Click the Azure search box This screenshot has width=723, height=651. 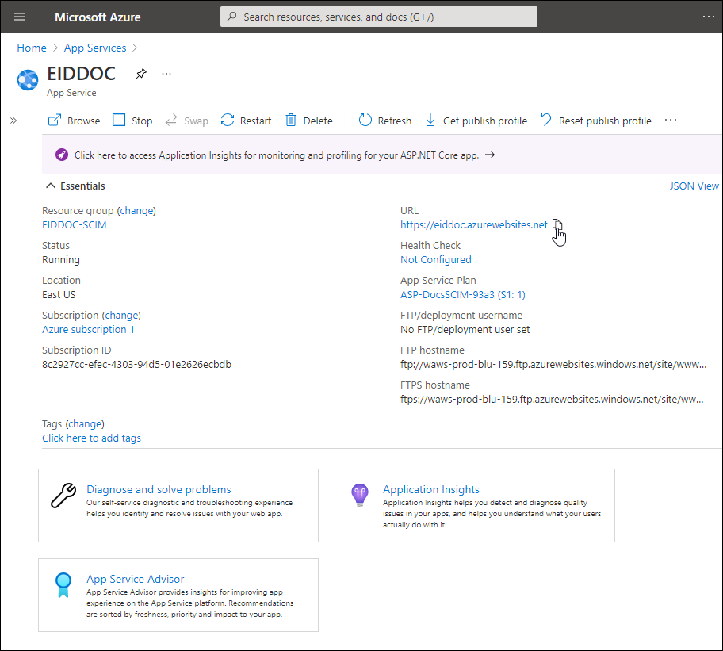(x=378, y=17)
